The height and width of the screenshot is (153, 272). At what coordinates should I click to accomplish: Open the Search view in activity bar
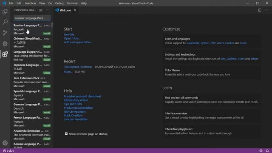(5, 22)
